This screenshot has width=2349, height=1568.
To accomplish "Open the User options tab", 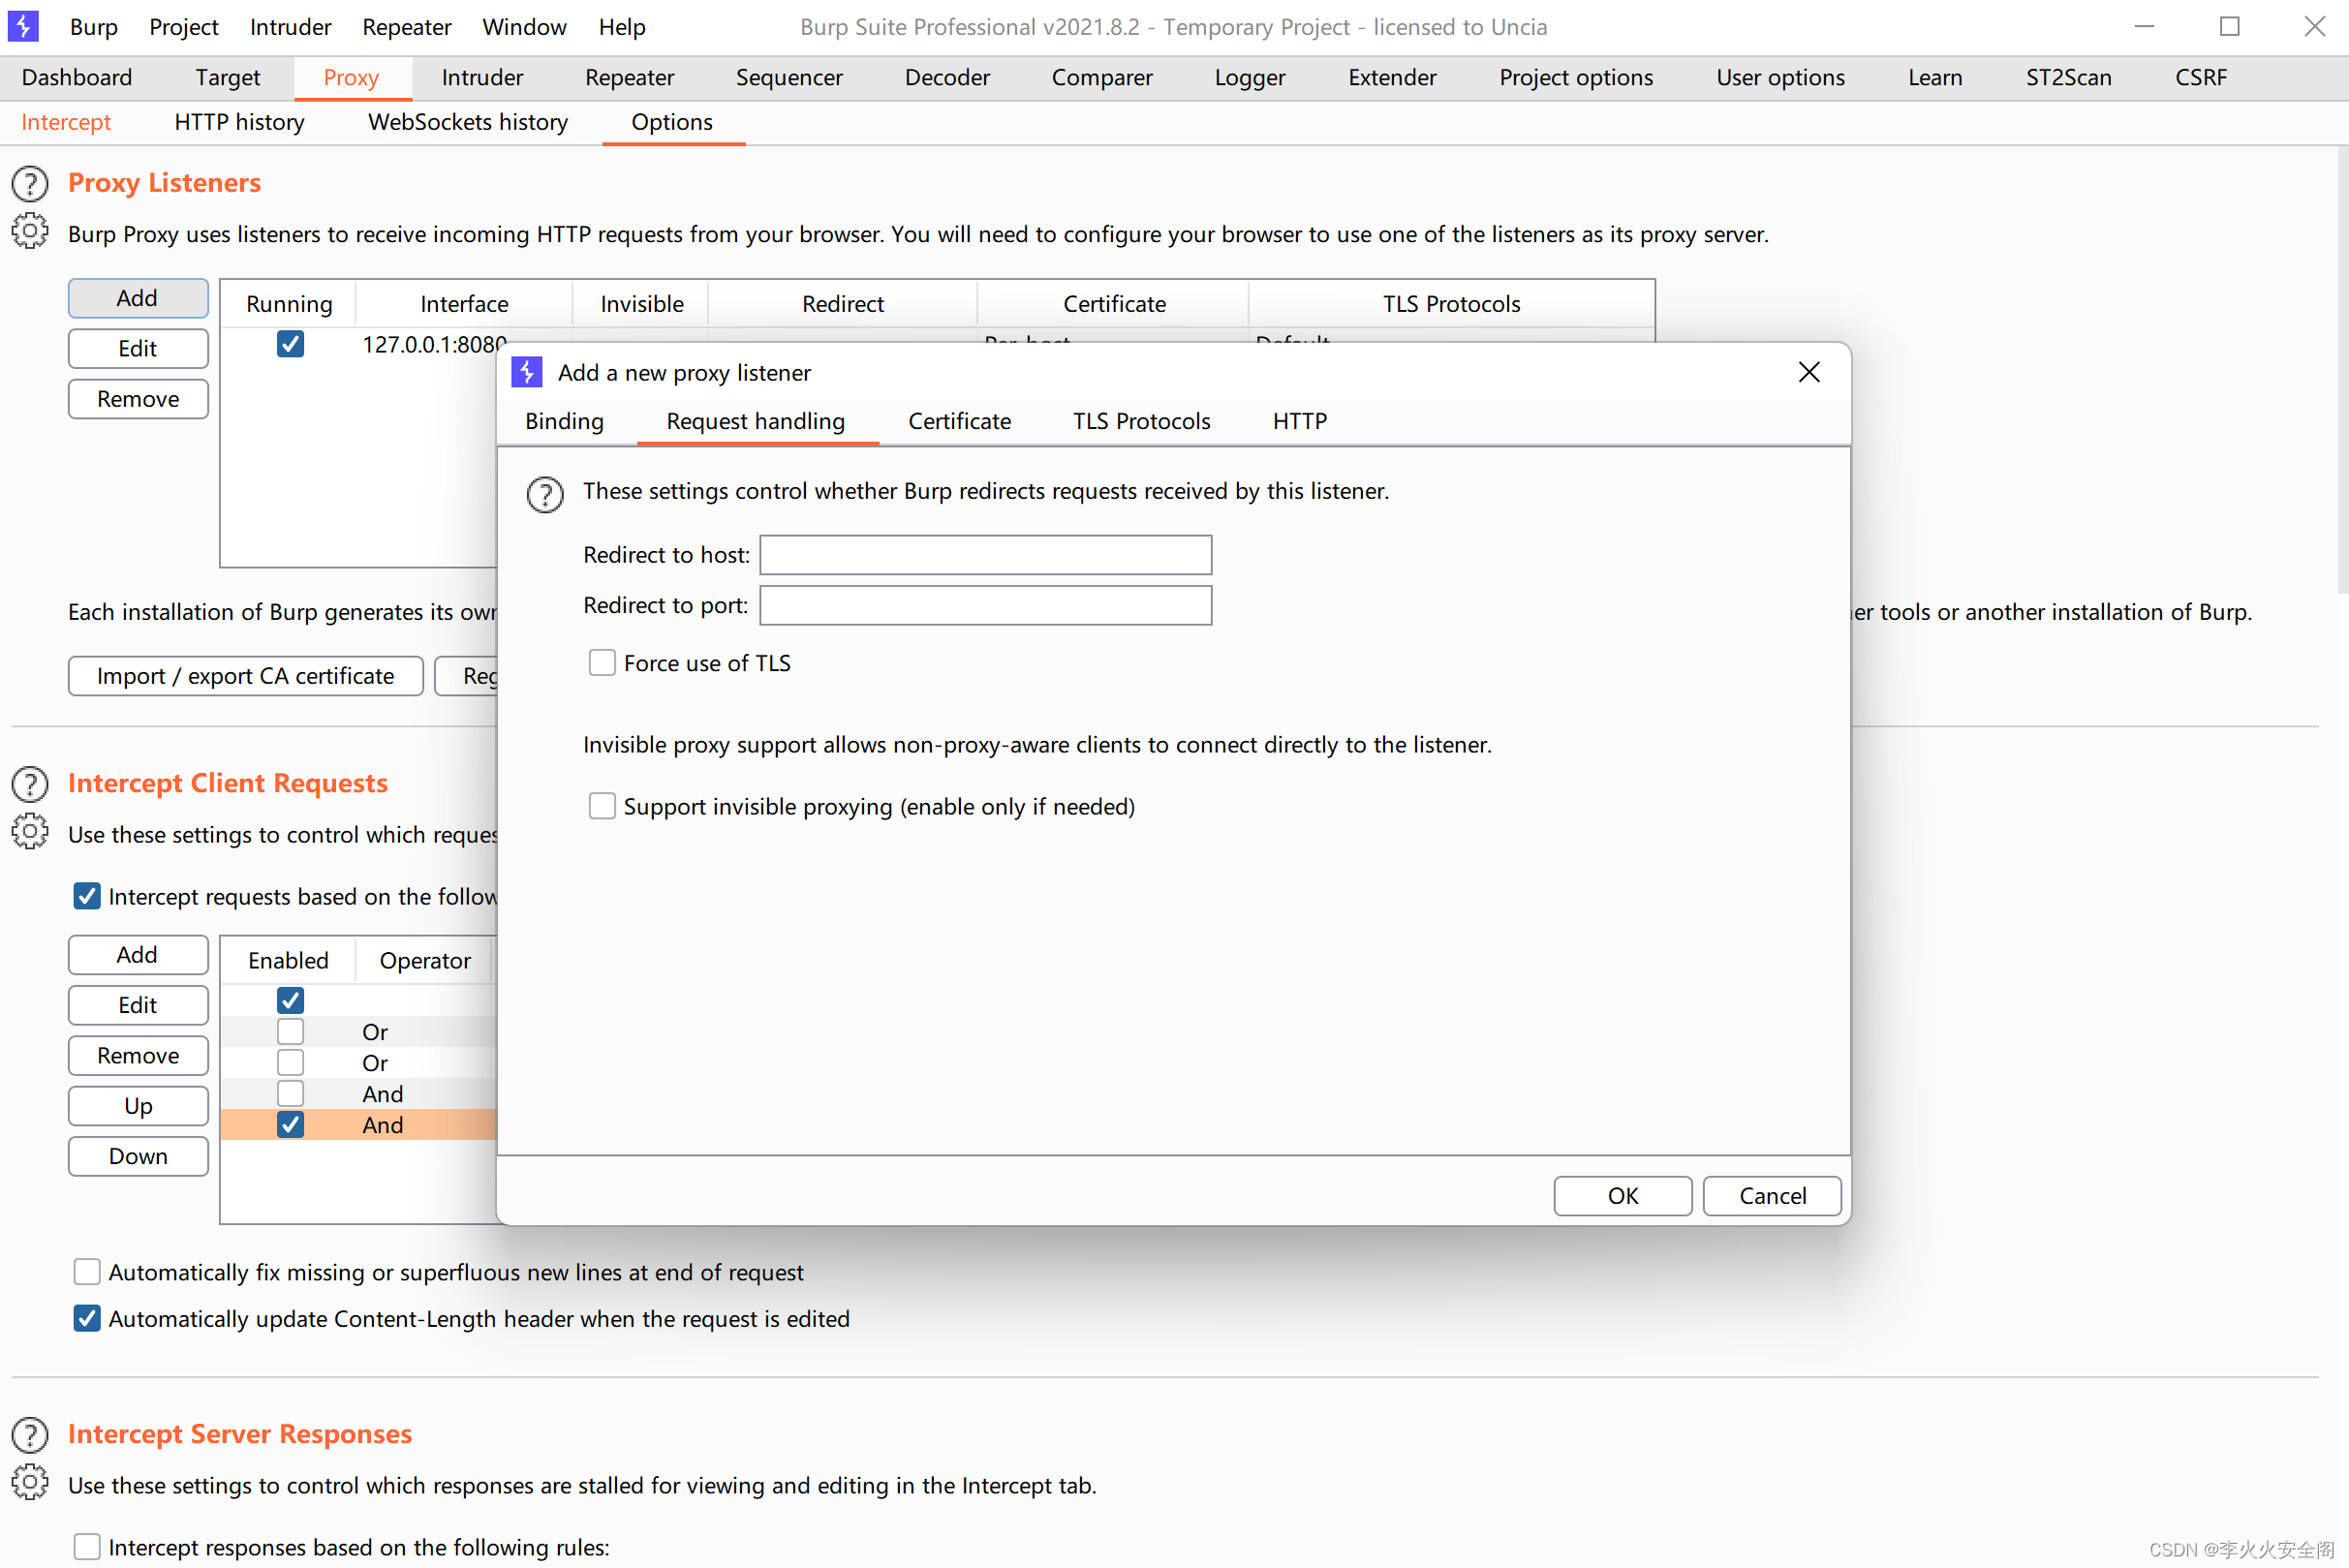I will (1780, 78).
